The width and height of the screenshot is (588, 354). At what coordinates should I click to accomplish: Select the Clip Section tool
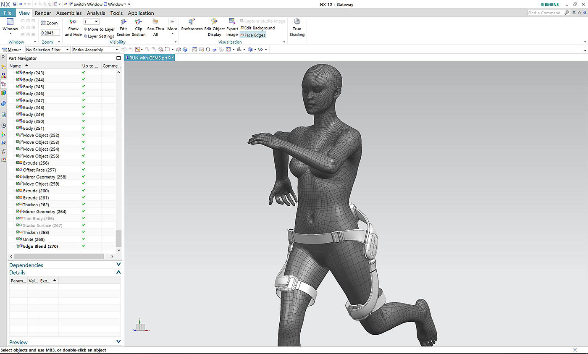tap(139, 22)
